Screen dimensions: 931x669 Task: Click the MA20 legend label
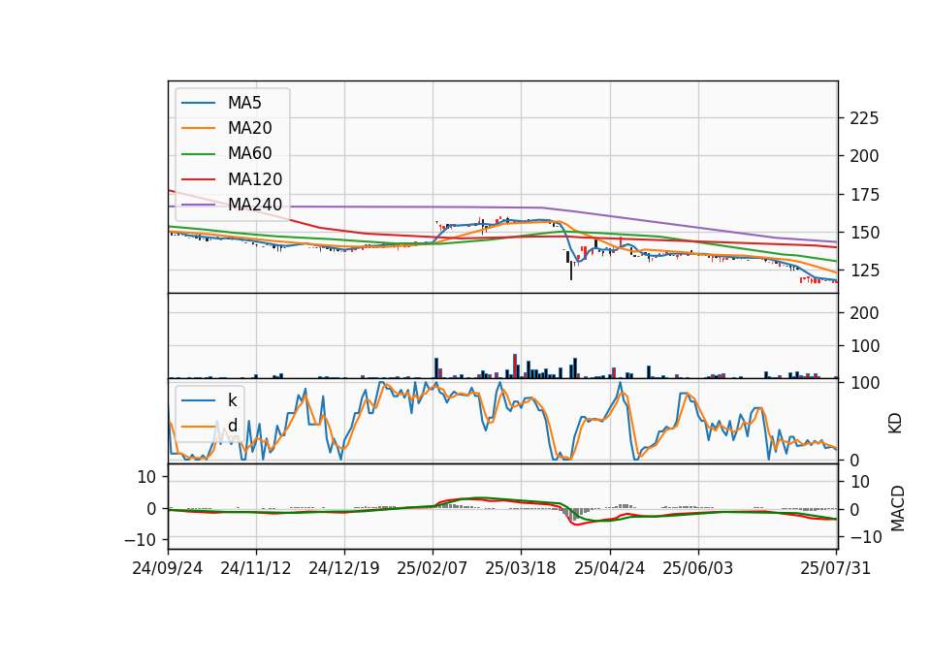(249, 128)
